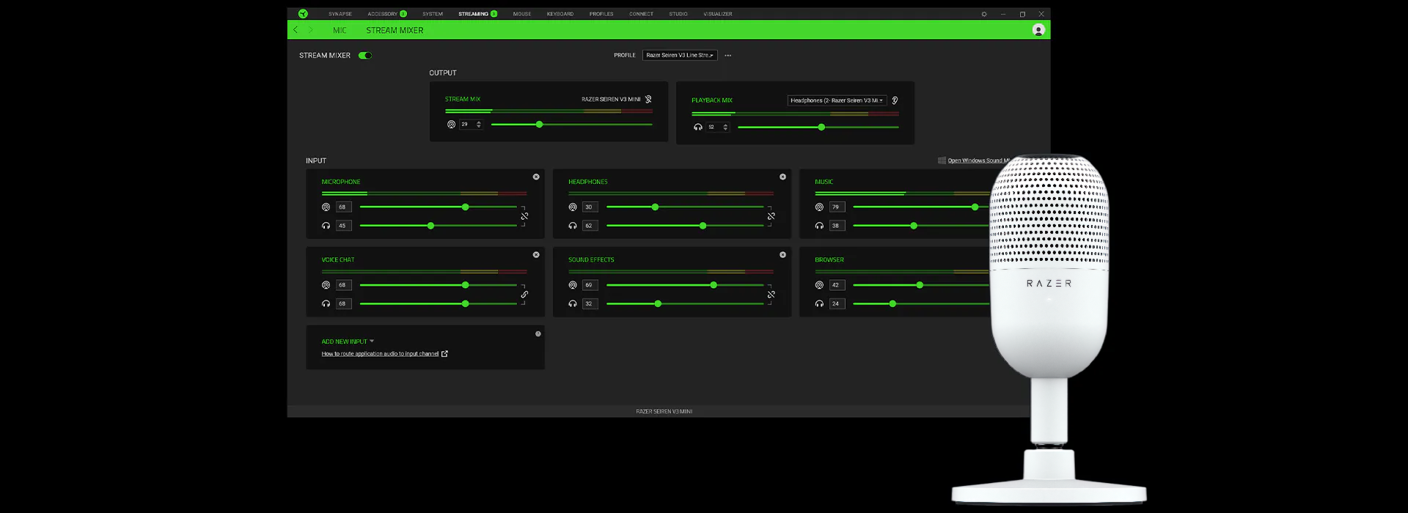Open the Profile dropdown
Image resolution: width=1408 pixels, height=513 pixels.
click(679, 55)
